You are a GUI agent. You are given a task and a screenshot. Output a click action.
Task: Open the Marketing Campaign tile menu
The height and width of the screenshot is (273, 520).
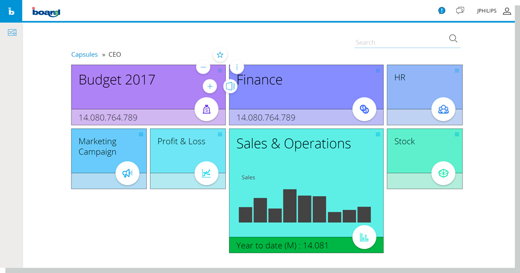[141, 135]
